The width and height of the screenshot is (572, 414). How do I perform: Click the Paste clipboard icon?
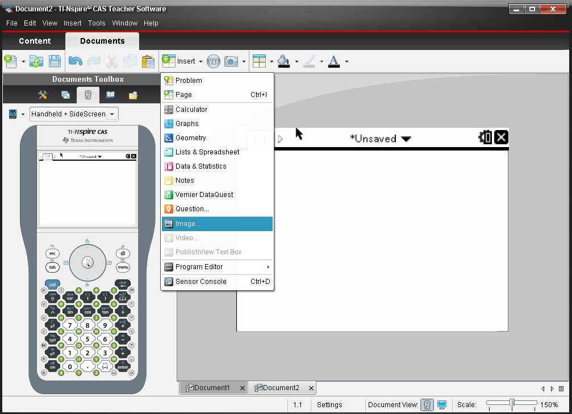tap(148, 61)
